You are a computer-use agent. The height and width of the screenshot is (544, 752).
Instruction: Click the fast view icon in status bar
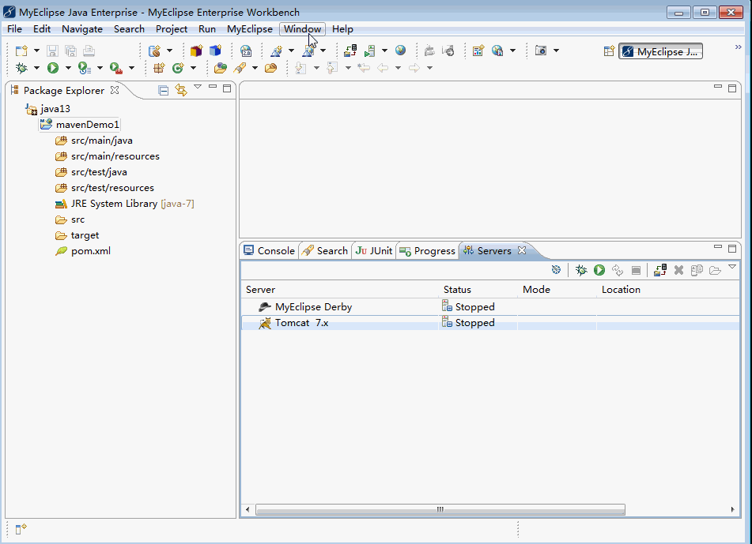click(x=21, y=529)
